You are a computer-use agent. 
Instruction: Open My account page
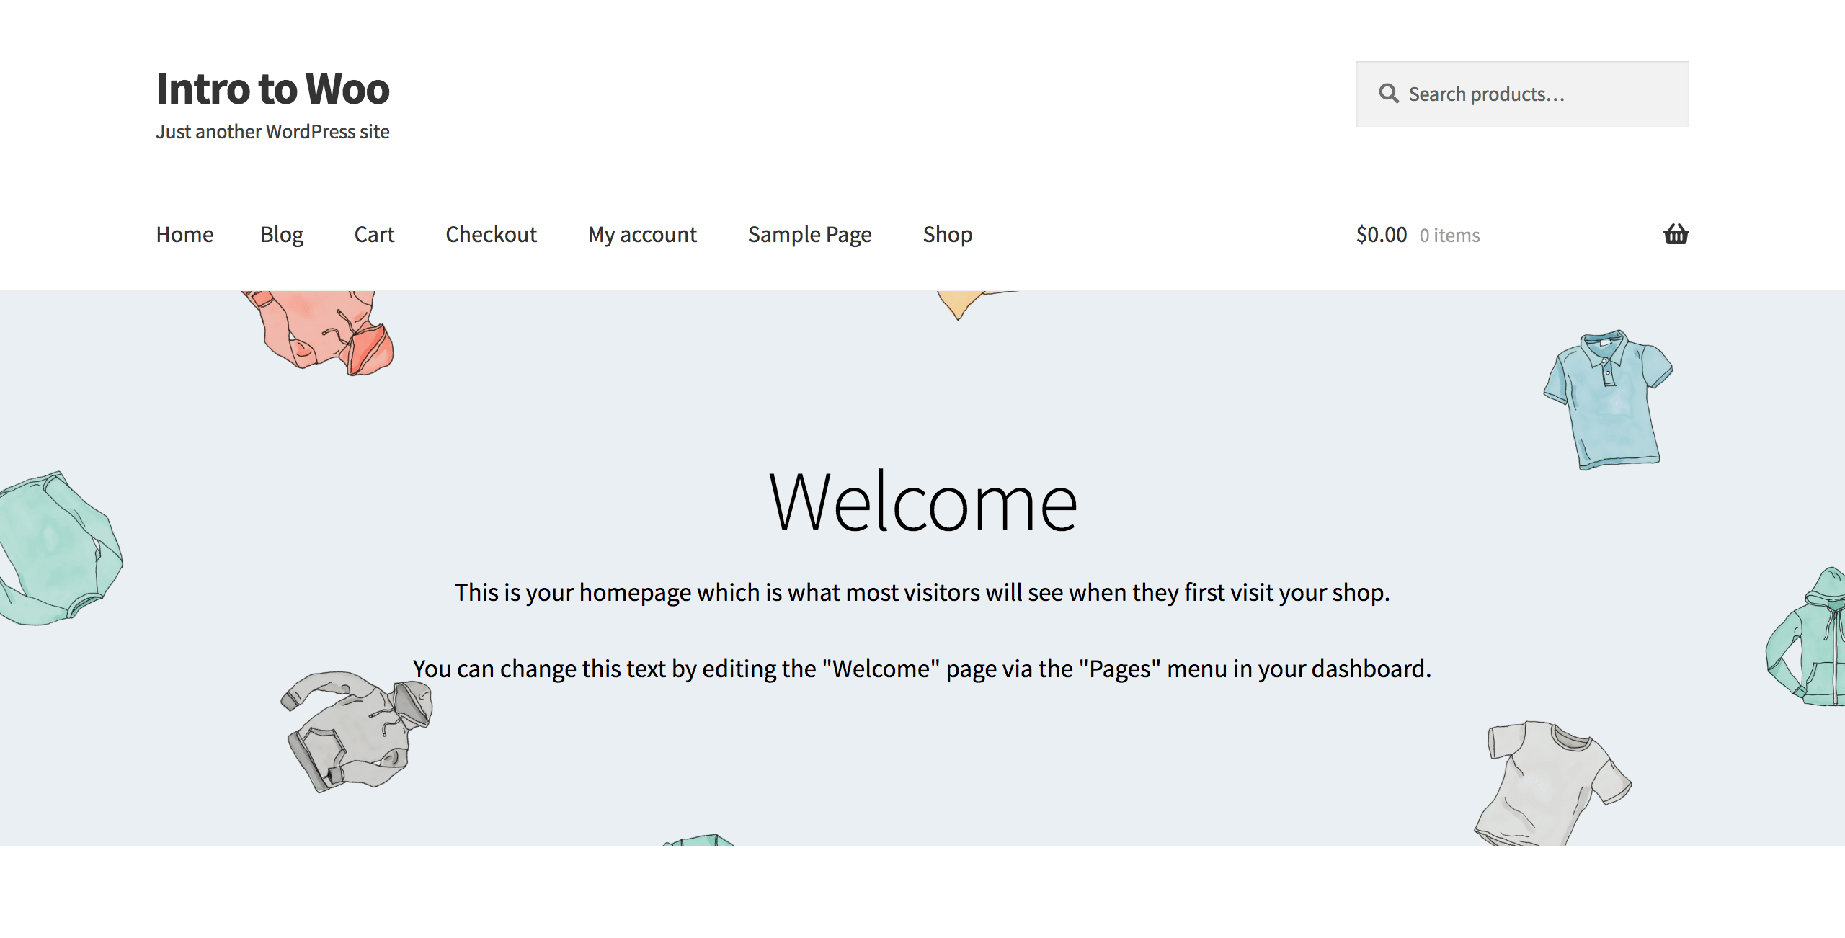tap(642, 235)
